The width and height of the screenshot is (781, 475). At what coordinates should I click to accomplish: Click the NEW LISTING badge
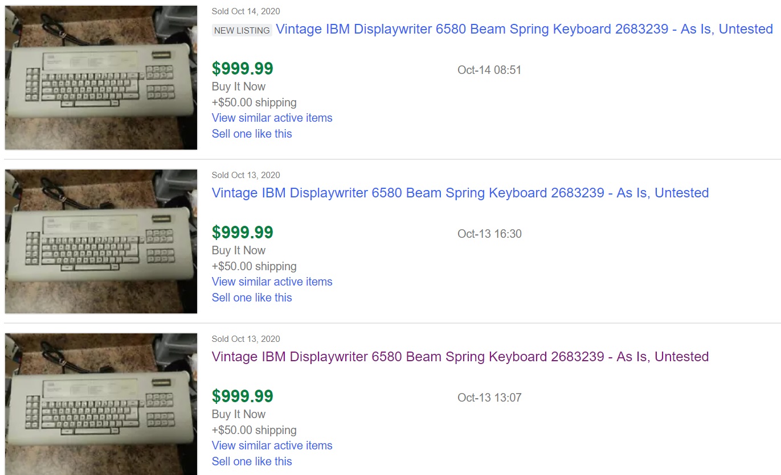(x=242, y=30)
